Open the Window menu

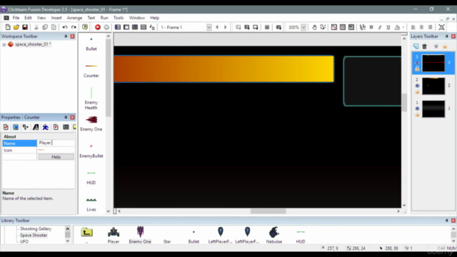click(x=136, y=18)
